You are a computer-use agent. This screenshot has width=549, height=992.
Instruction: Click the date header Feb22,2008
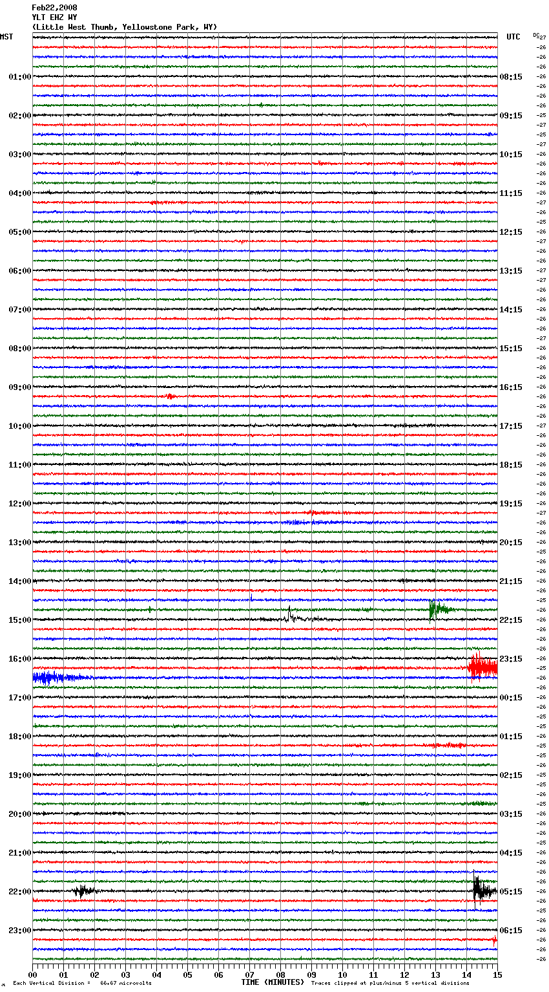click(54, 8)
